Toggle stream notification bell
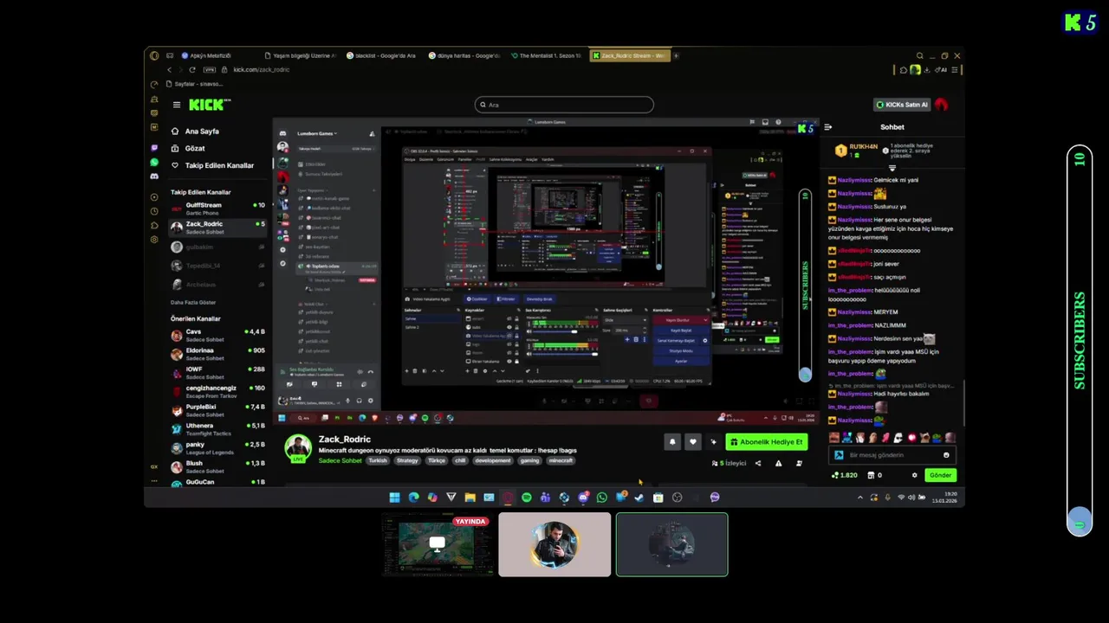1109x623 pixels. pyautogui.click(x=671, y=442)
